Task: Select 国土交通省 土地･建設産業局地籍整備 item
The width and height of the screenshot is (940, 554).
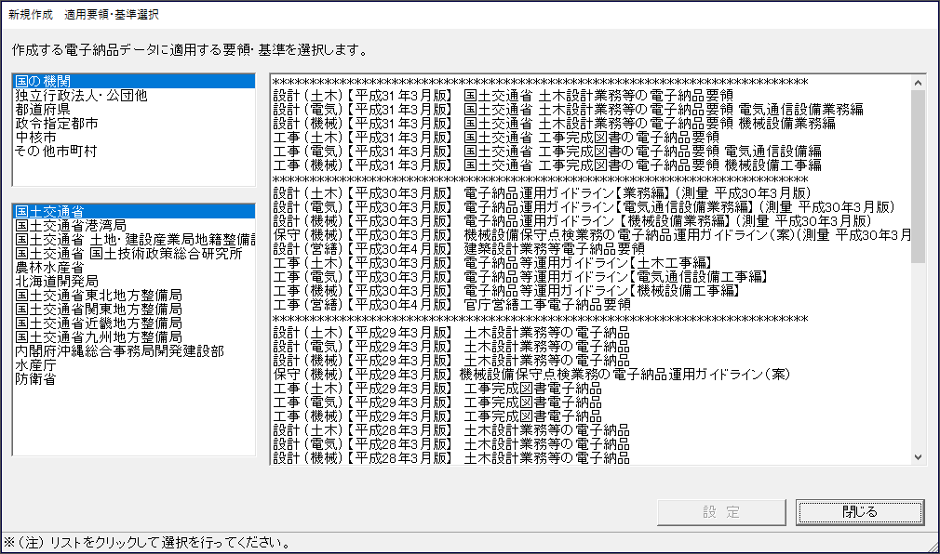Action: 134,240
